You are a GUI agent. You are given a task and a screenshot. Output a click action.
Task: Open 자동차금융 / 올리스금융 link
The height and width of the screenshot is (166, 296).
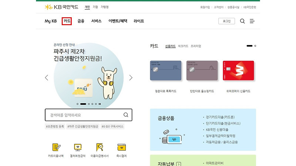[x=222, y=142]
